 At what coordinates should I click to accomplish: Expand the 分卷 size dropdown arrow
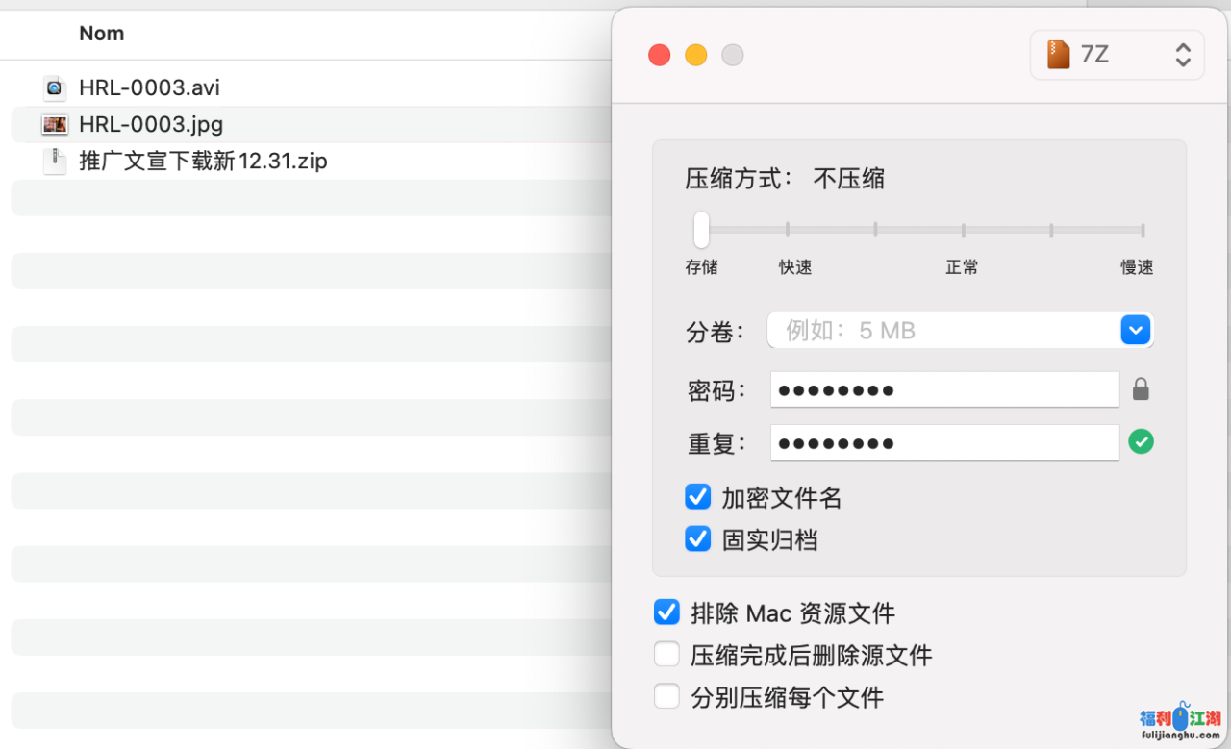coord(1136,331)
